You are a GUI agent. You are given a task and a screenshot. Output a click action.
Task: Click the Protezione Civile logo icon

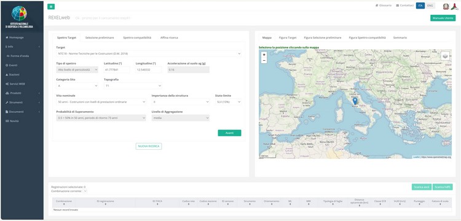click(454, 7)
